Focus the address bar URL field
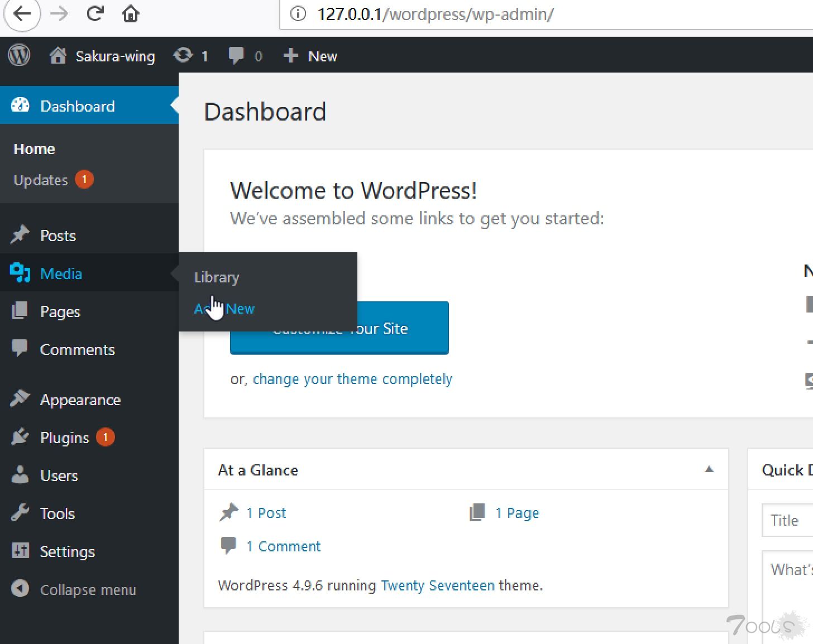This screenshot has height=644, width=813. click(546, 14)
